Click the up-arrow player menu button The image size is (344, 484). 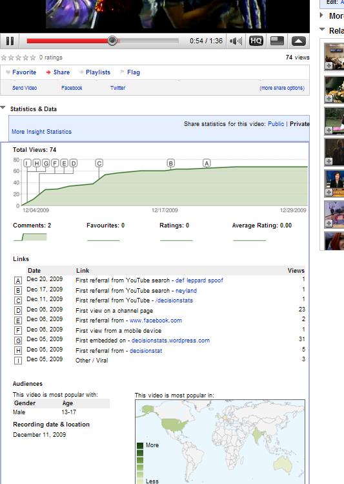click(298, 41)
